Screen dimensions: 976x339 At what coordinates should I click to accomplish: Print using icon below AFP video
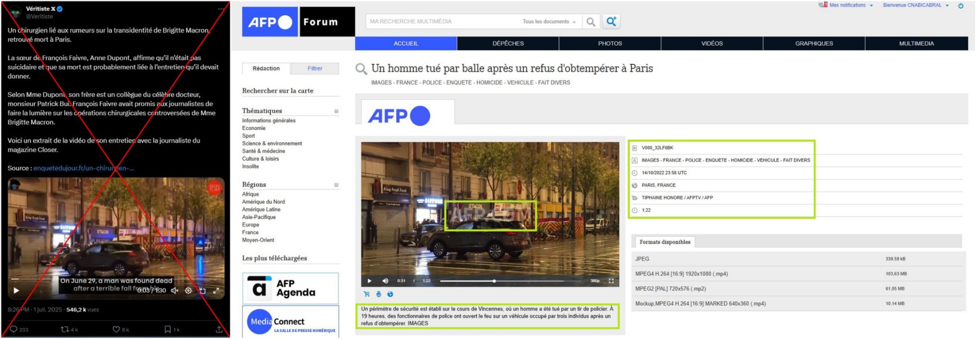pyautogui.click(x=378, y=294)
